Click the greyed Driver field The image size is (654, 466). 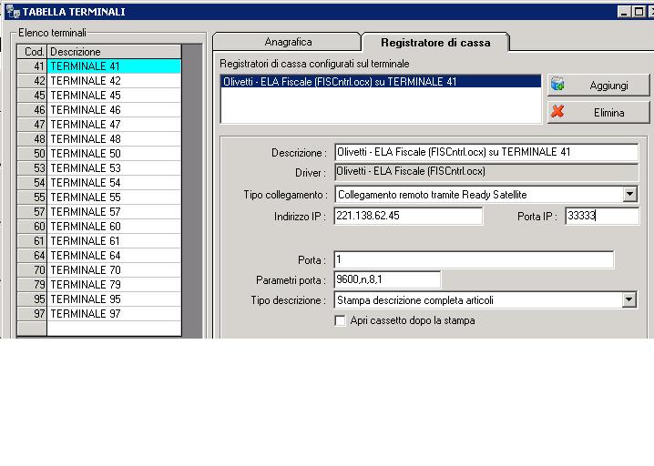(x=486, y=172)
